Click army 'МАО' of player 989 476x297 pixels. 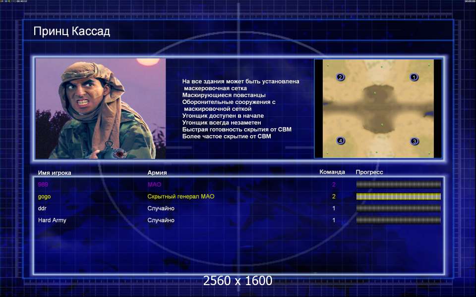tap(154, 184)
